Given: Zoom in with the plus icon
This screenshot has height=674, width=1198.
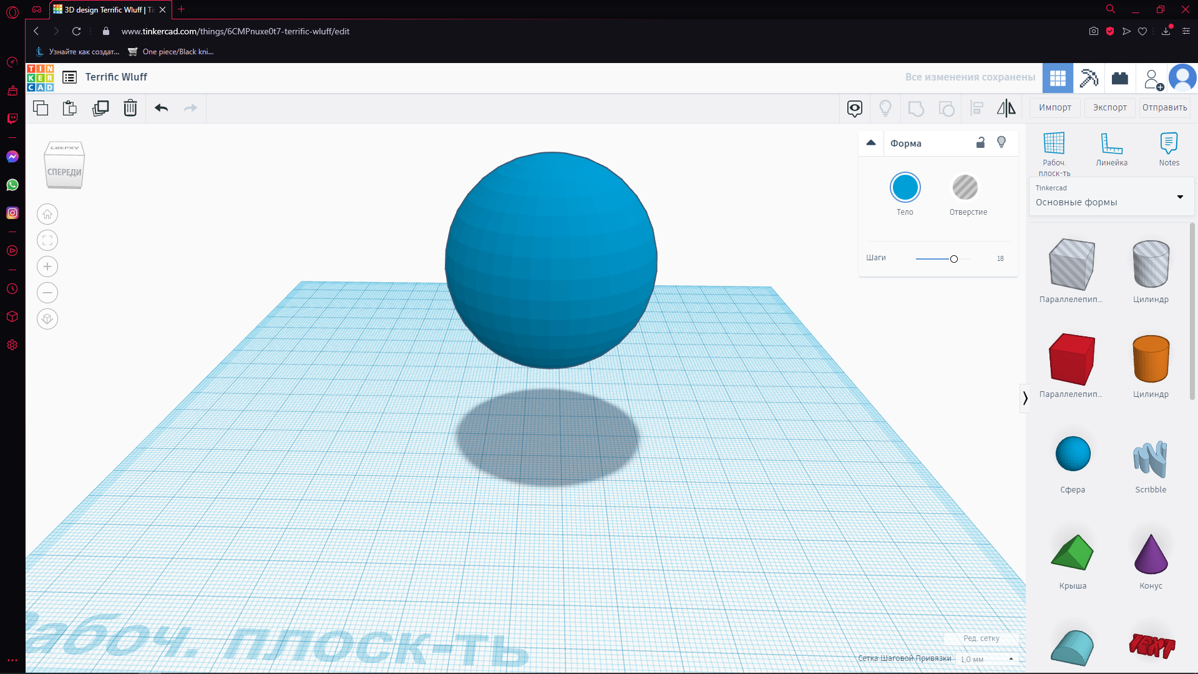Looking at the screenshot, I should [47, 266].
